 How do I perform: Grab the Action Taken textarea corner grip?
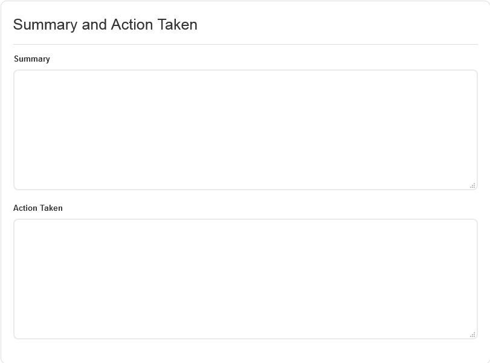pyautogui.click(x=472, y=335)
